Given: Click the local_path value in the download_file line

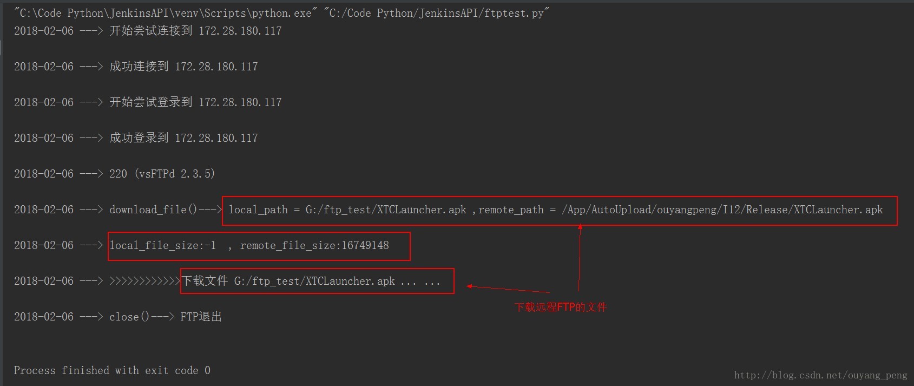Looking at the screenshot, I should click(385, 210).
